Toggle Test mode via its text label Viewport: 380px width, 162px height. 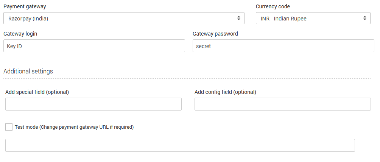point(74,127)
